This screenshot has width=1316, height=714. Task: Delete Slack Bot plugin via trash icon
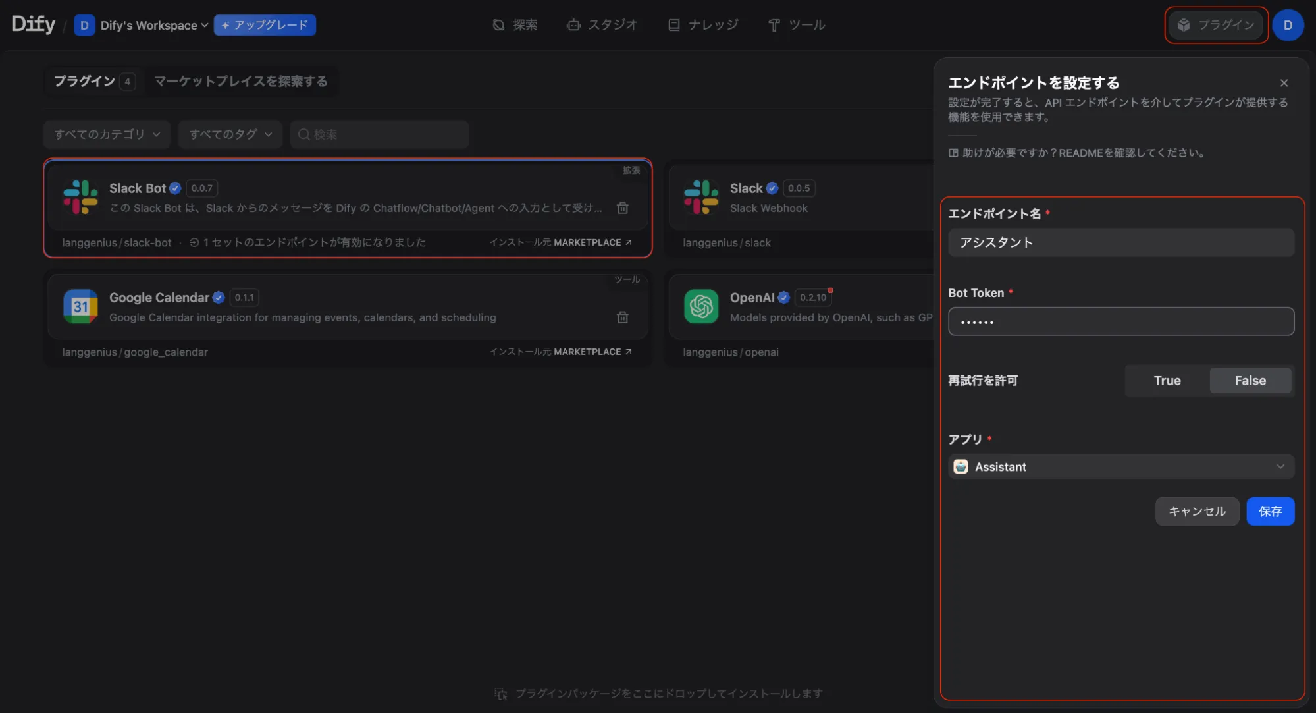coord(622,208)
